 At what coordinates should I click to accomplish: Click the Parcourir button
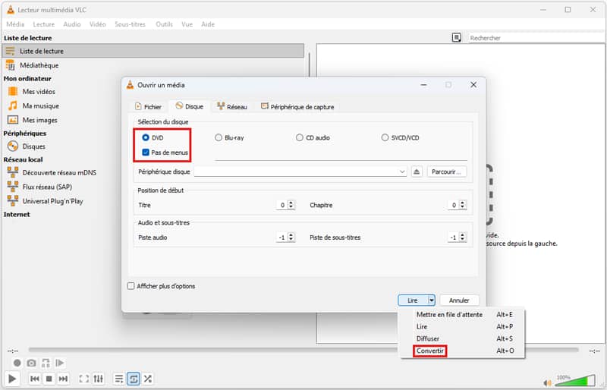[447, 172]
